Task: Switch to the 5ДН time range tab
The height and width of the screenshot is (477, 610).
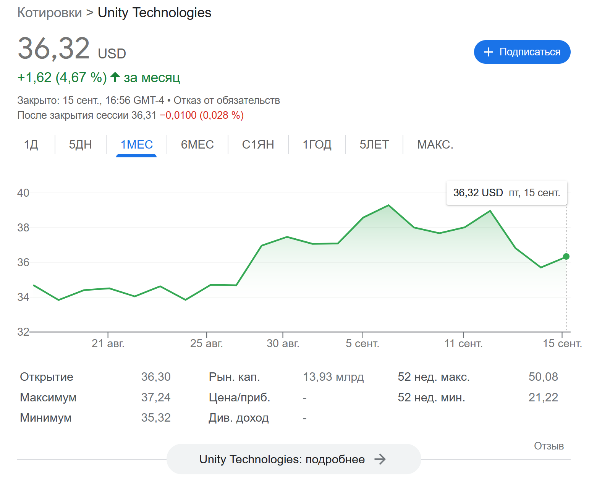Action: coord(81,145)
